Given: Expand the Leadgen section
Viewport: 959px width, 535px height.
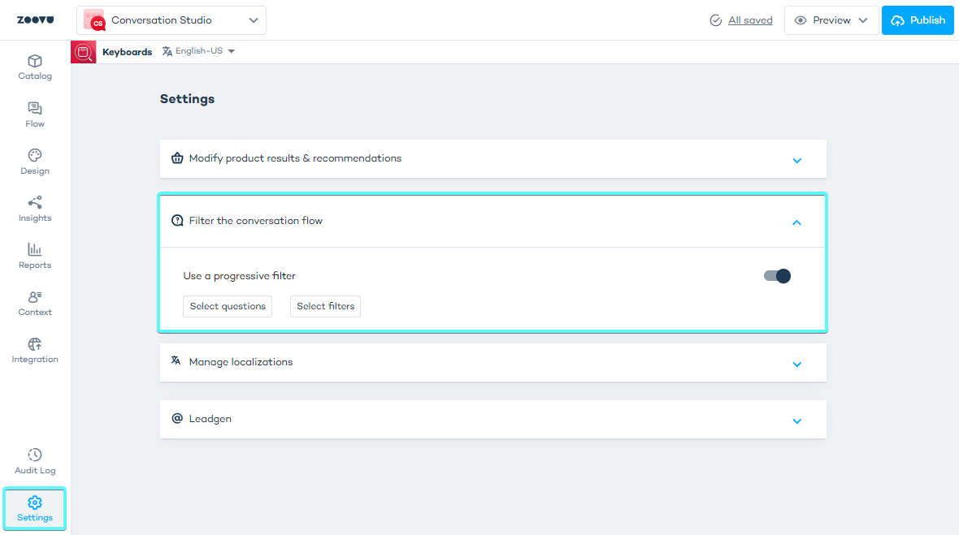Looking at the screenshot, I should 796,421.
